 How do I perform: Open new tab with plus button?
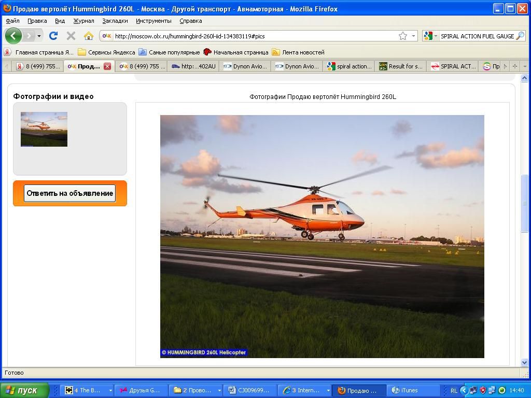(515, 66)
